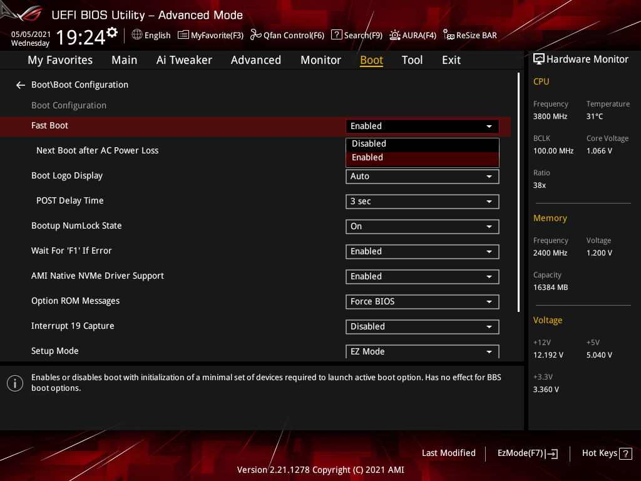Open the Bootup NumLock State dropdown

coord(423,227)
